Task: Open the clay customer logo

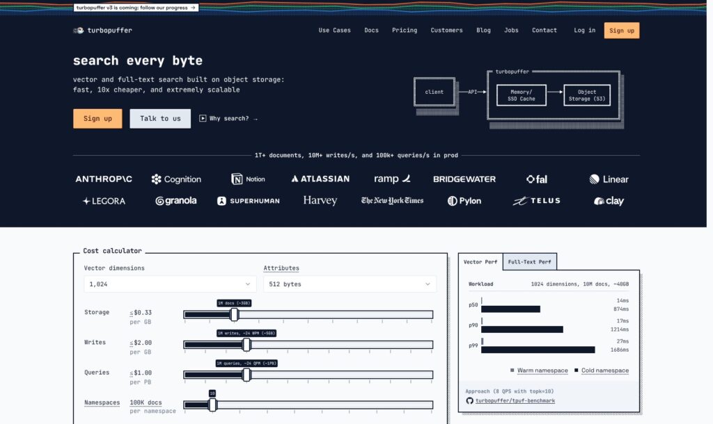Action: [609, 201]
